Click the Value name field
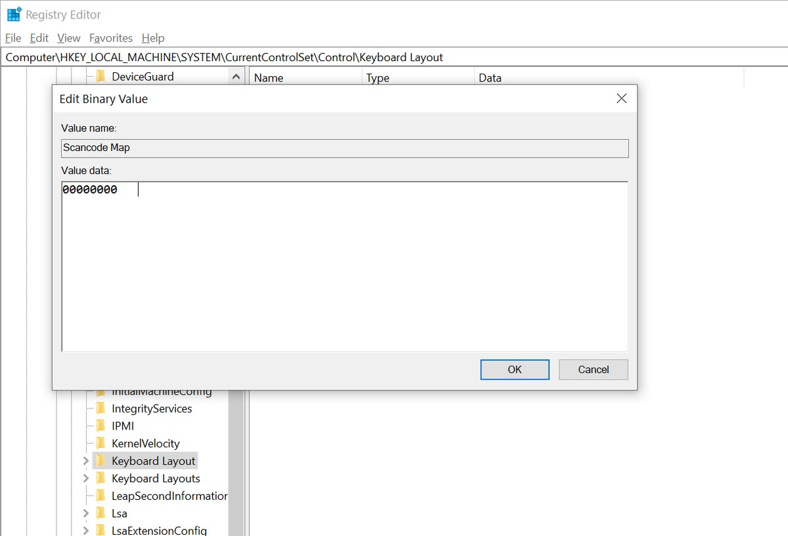This screenshot has height=536, width=788. (345, 148)
